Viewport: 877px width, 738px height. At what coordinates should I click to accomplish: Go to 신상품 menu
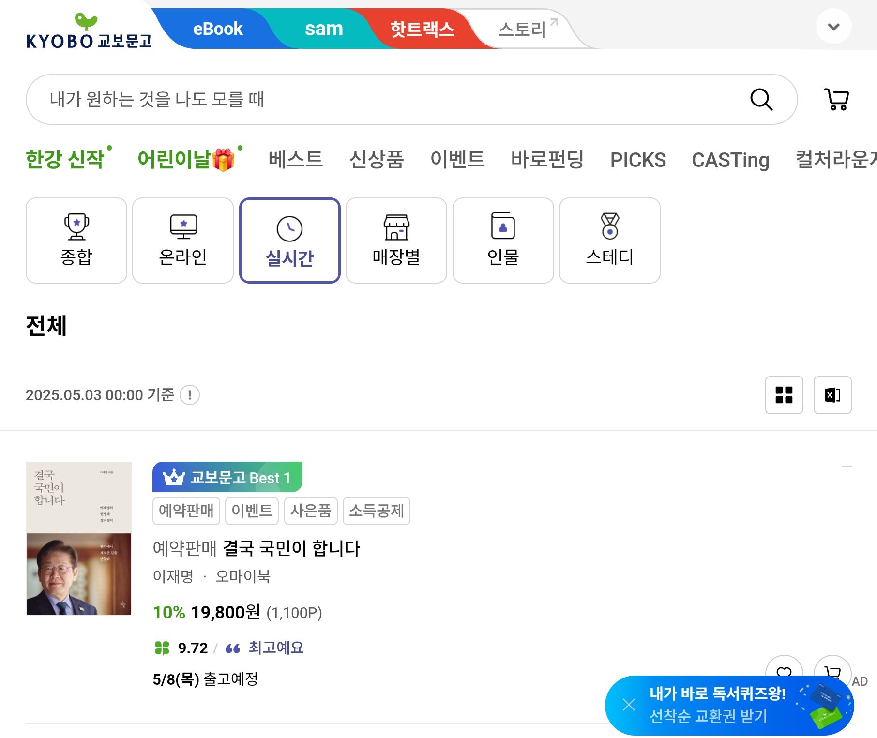[x=377, y=159]
